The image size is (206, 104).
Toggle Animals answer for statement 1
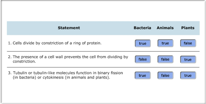[x=165, y=43]
